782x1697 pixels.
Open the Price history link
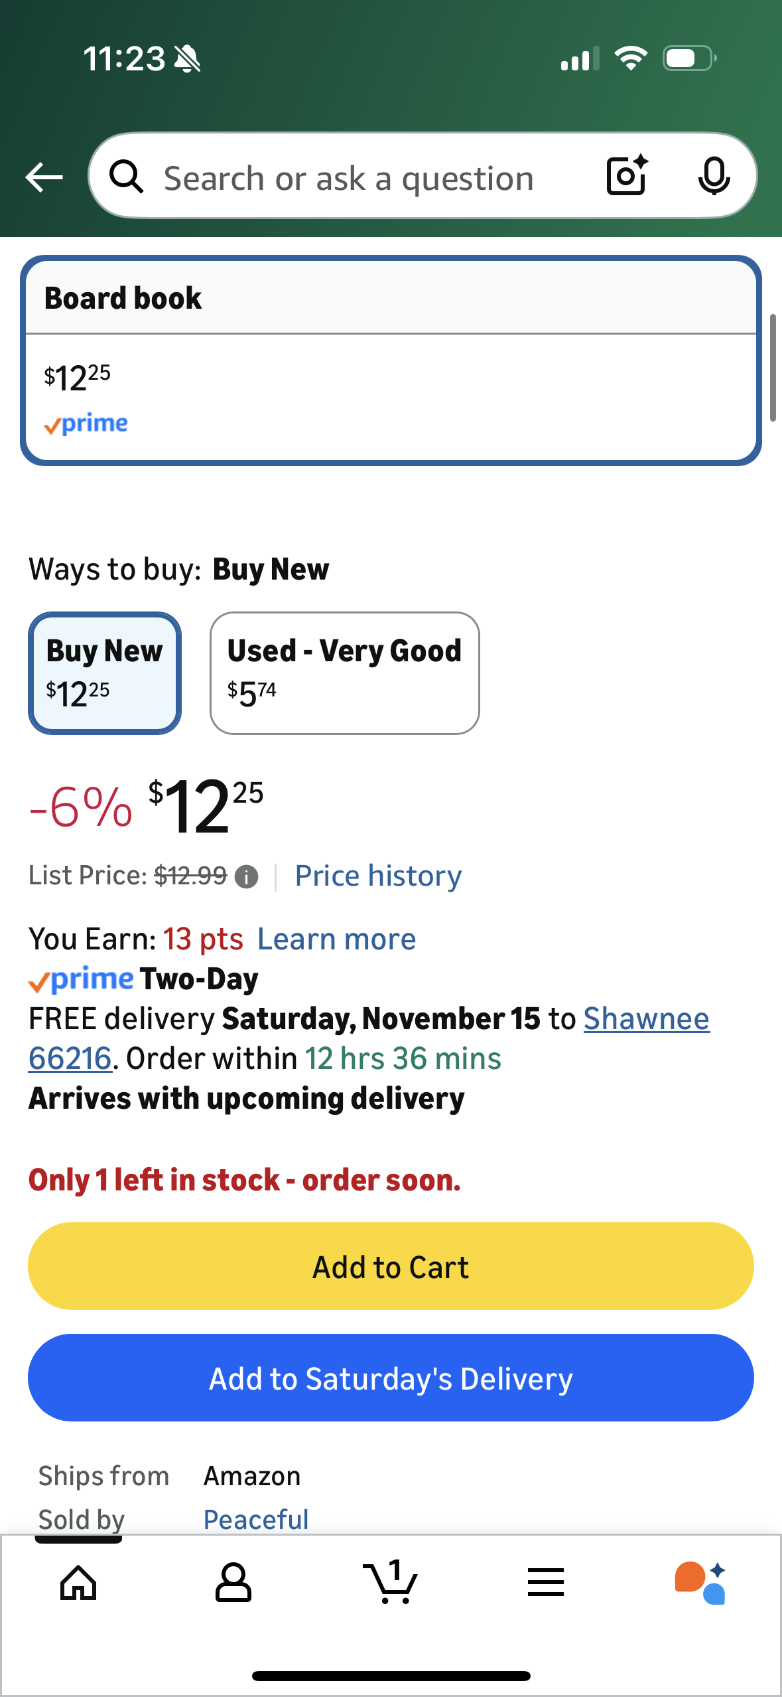378,876
